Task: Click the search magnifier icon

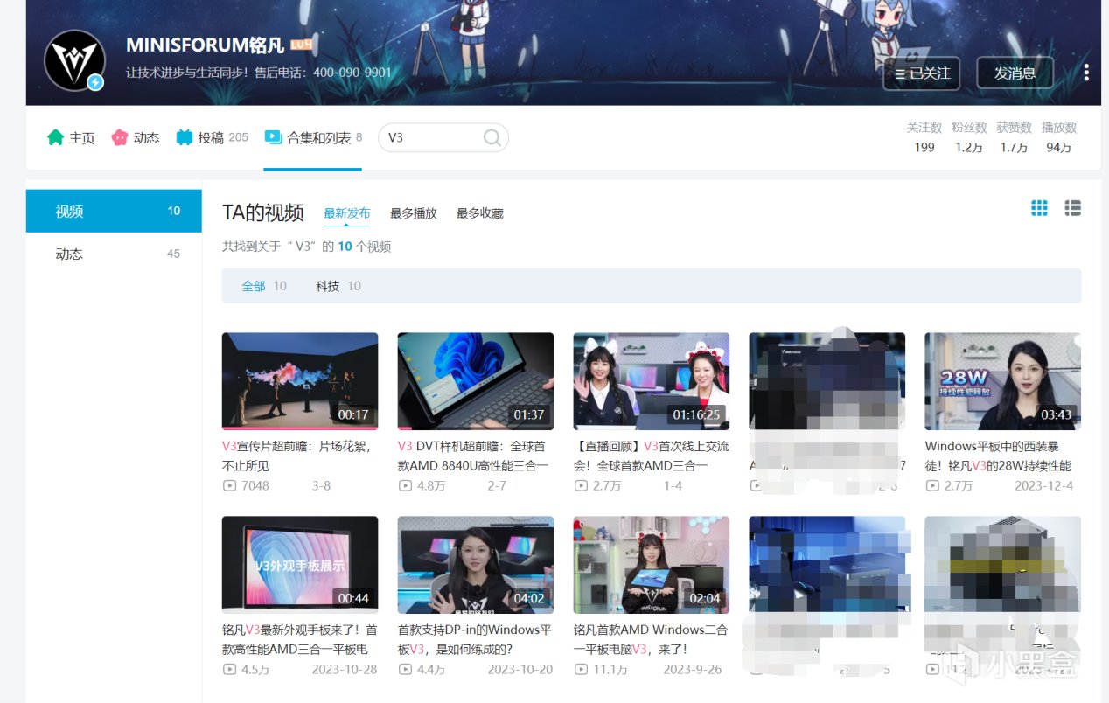Action: pyautogui.click(x=492, y=137)
